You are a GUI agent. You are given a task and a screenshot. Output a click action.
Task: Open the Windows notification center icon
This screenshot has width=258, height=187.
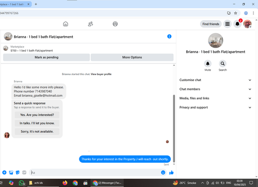[x=251, y=183]
